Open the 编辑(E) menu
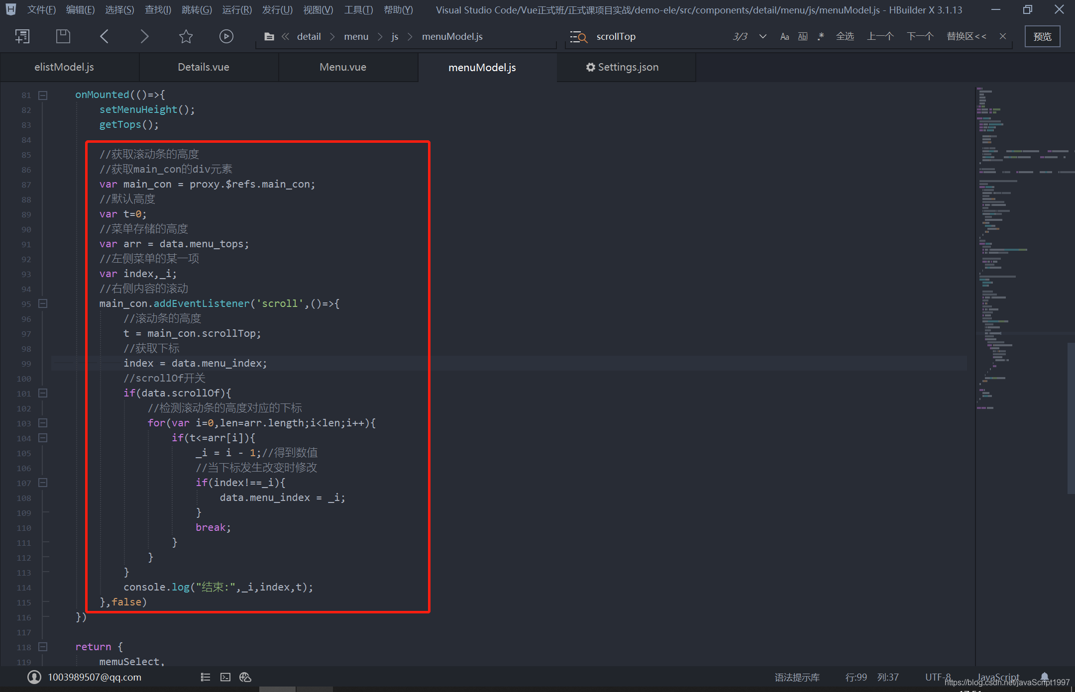The image size is (1075, 692). click(x=80, y=10)
